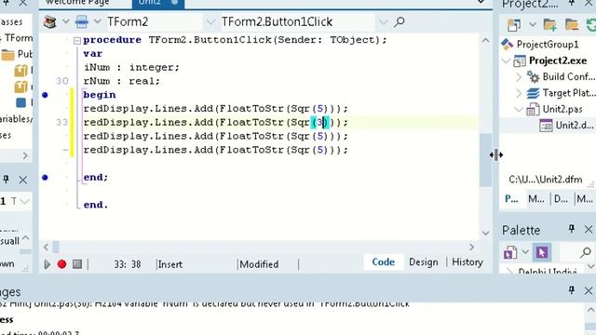Screen dimensions: 596x335
Task: Select the Pub... folder in Structure panel
Action: coord(17,55)
